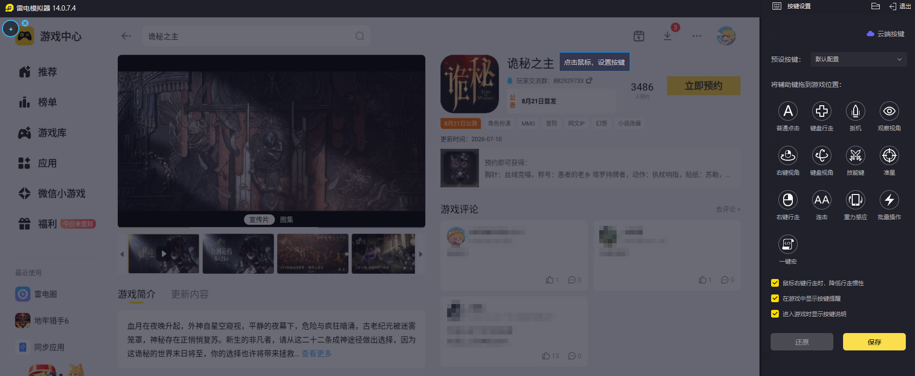Select the 公测定档 thumbnail

tap(238, 253)
